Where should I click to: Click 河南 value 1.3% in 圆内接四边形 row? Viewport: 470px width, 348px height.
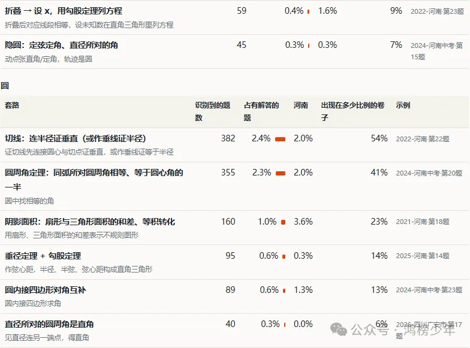pos(303,290)
